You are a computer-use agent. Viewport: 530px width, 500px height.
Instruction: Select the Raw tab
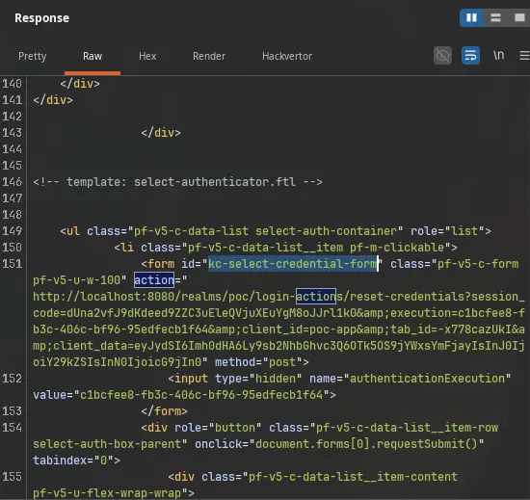pyautogui.click(x=93, y=56)
